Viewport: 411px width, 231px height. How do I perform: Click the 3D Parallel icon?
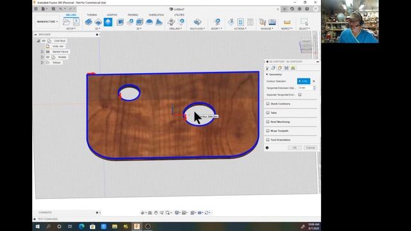tap(139, 22)
